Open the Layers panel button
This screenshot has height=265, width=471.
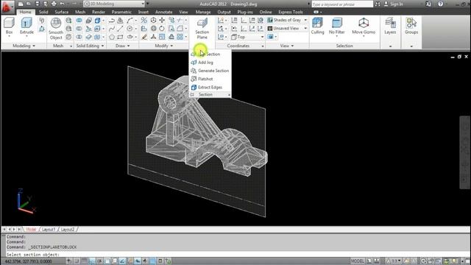(390, 26)
